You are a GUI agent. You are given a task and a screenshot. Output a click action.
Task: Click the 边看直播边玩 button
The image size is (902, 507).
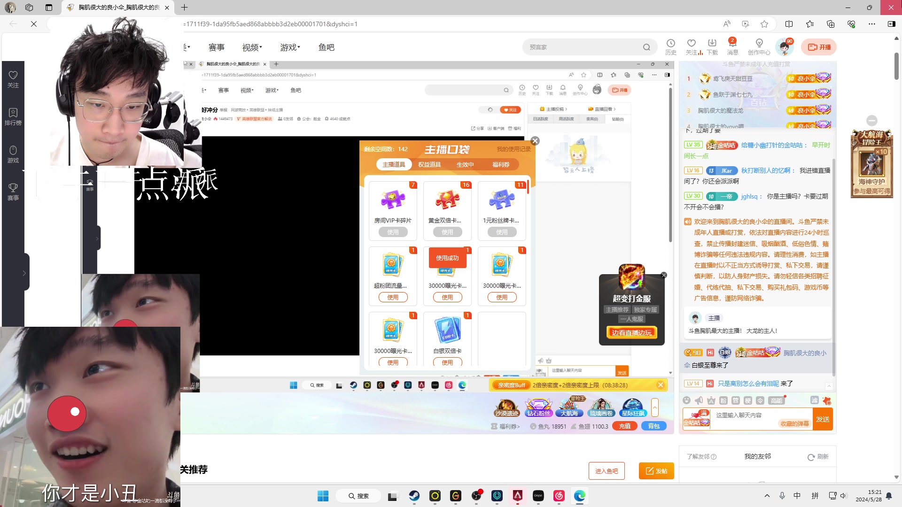click(x=631, y=332)
